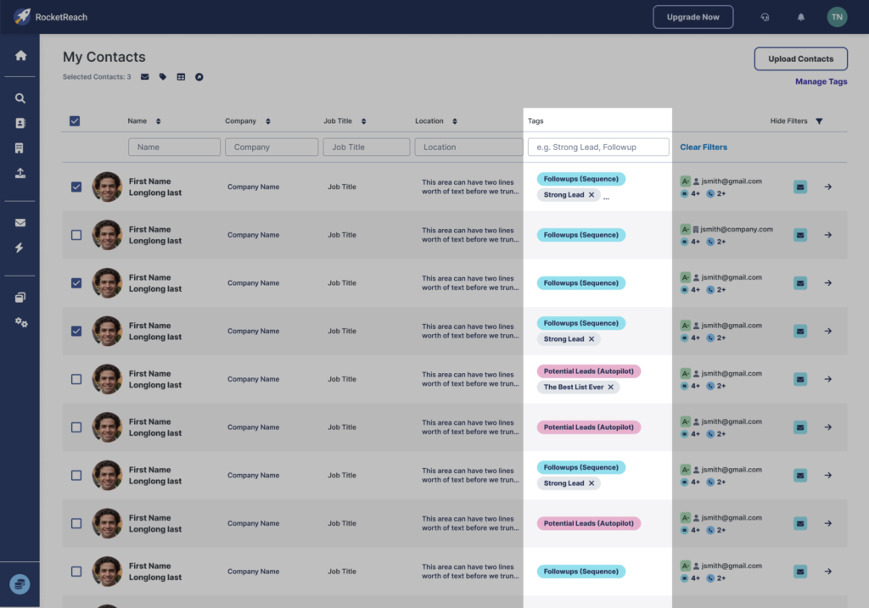Sort contacts by the Name column arrows
The width and height of the screenshot is (869, 608).
click(158, 121)
